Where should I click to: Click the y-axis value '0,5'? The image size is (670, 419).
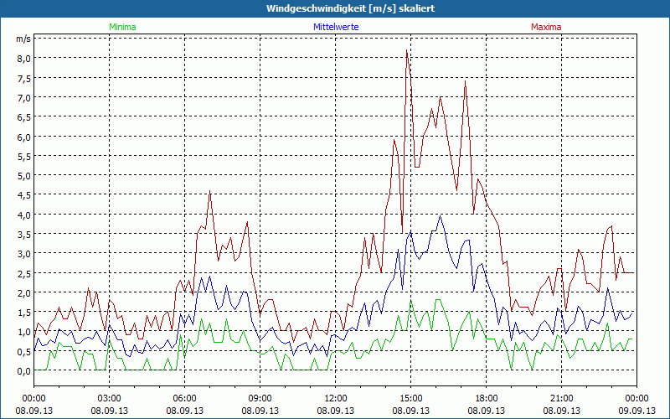(24, 351)
